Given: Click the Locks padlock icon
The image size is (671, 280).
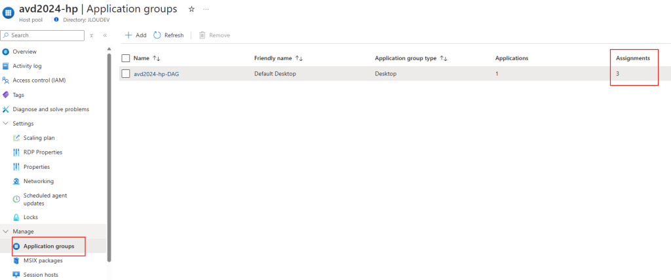Looking at the screenshot, I should tap(16, 217).
